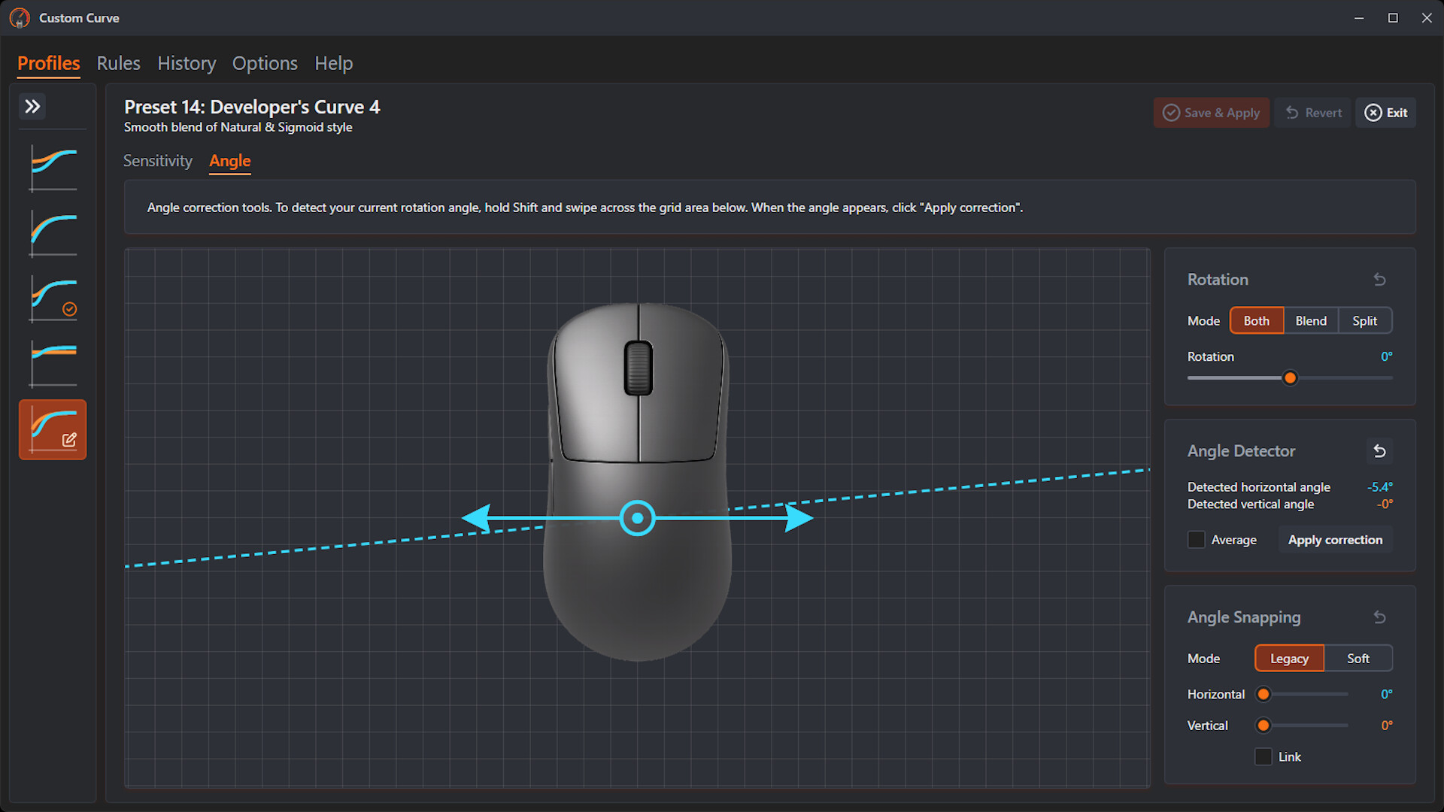Open the Options menu

264,63
